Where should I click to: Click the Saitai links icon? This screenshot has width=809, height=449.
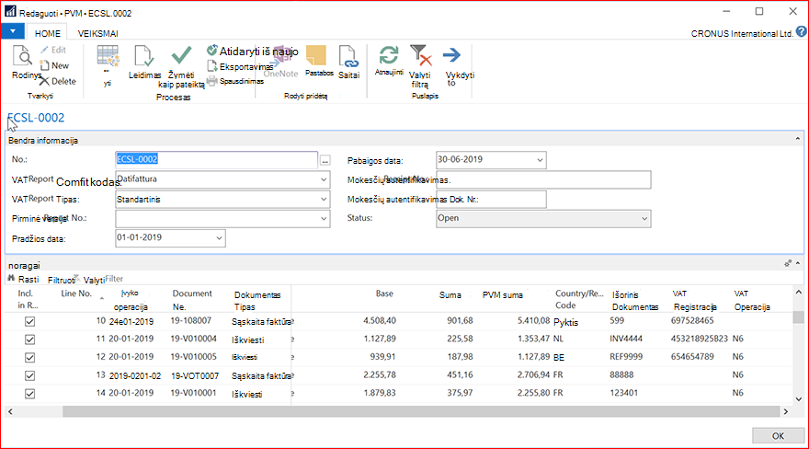348,56
